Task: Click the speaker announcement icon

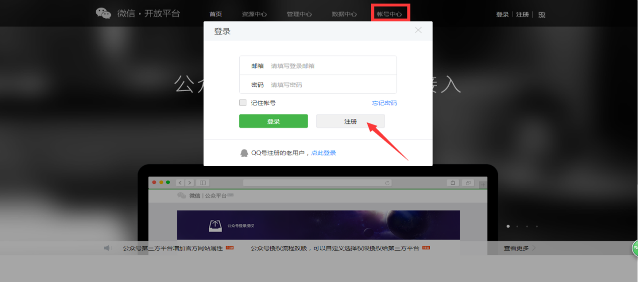Action: (x=107, y=248)
